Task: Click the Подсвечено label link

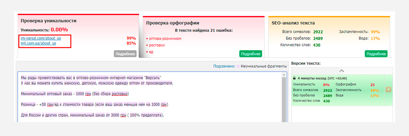Action: (224, 66)
